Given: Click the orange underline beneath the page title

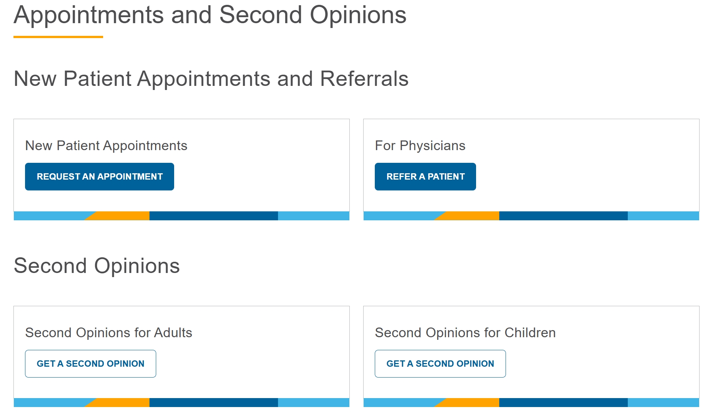Looking at the screenshot, I should coord(58,37).
